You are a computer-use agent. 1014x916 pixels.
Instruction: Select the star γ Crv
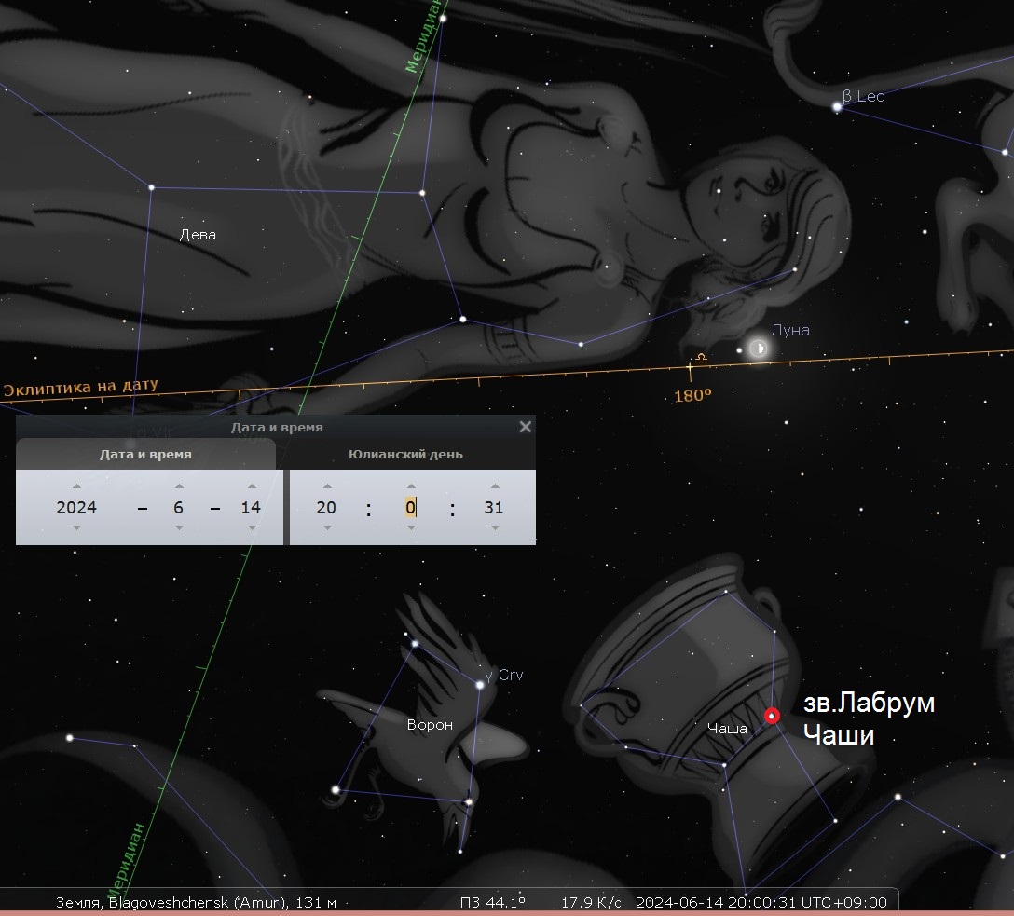480,685
